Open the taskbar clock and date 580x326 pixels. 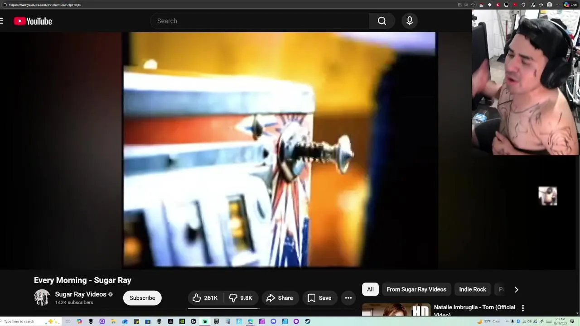(560, 321)
